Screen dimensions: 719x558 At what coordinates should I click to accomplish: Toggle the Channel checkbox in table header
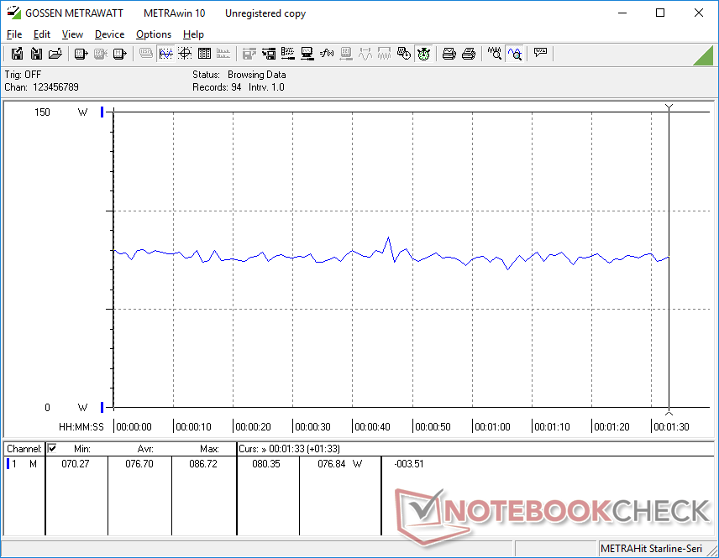click(x=52, y=448)
